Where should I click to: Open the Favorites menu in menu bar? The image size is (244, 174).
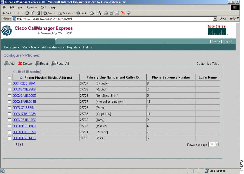coord(32,8)
